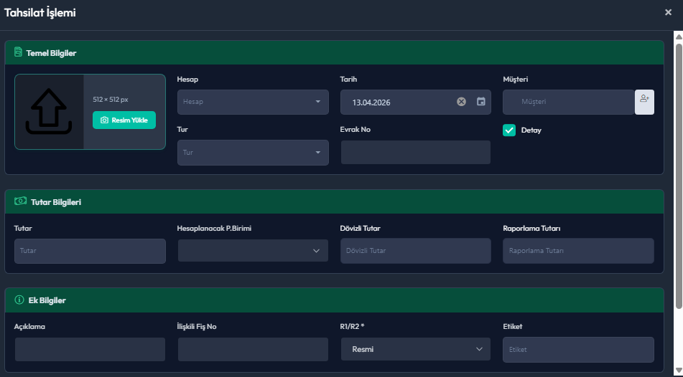Click the Temel Bilgiler section icon
Image resolution: width=683 pixels, height=377 pixels.
(18, 52)
